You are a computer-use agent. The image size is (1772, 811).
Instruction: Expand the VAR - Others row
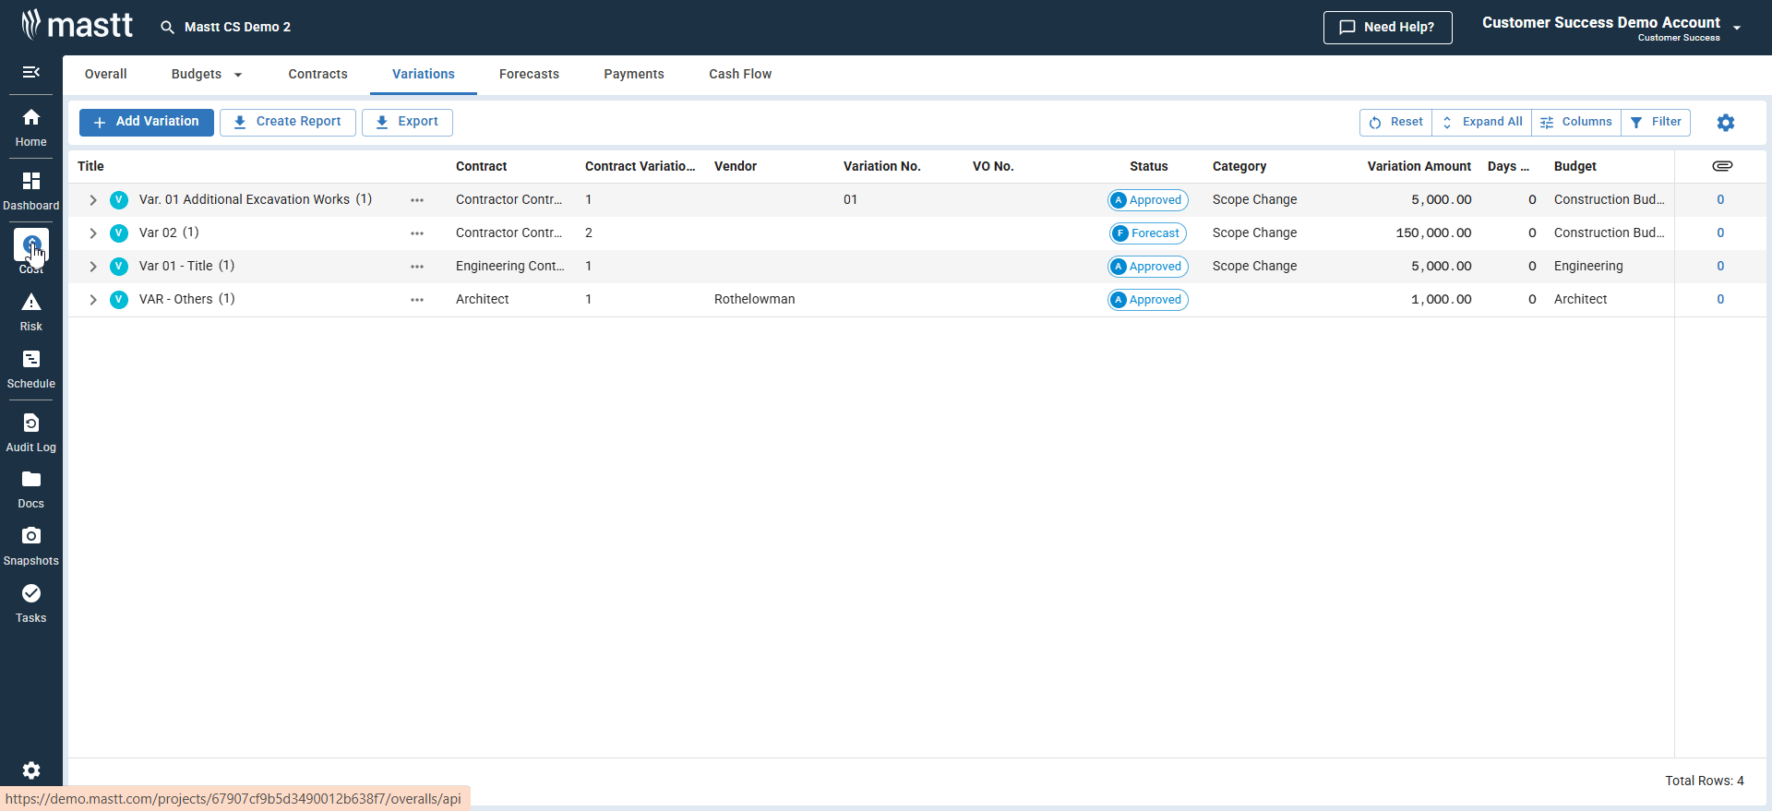coord(93,300)
